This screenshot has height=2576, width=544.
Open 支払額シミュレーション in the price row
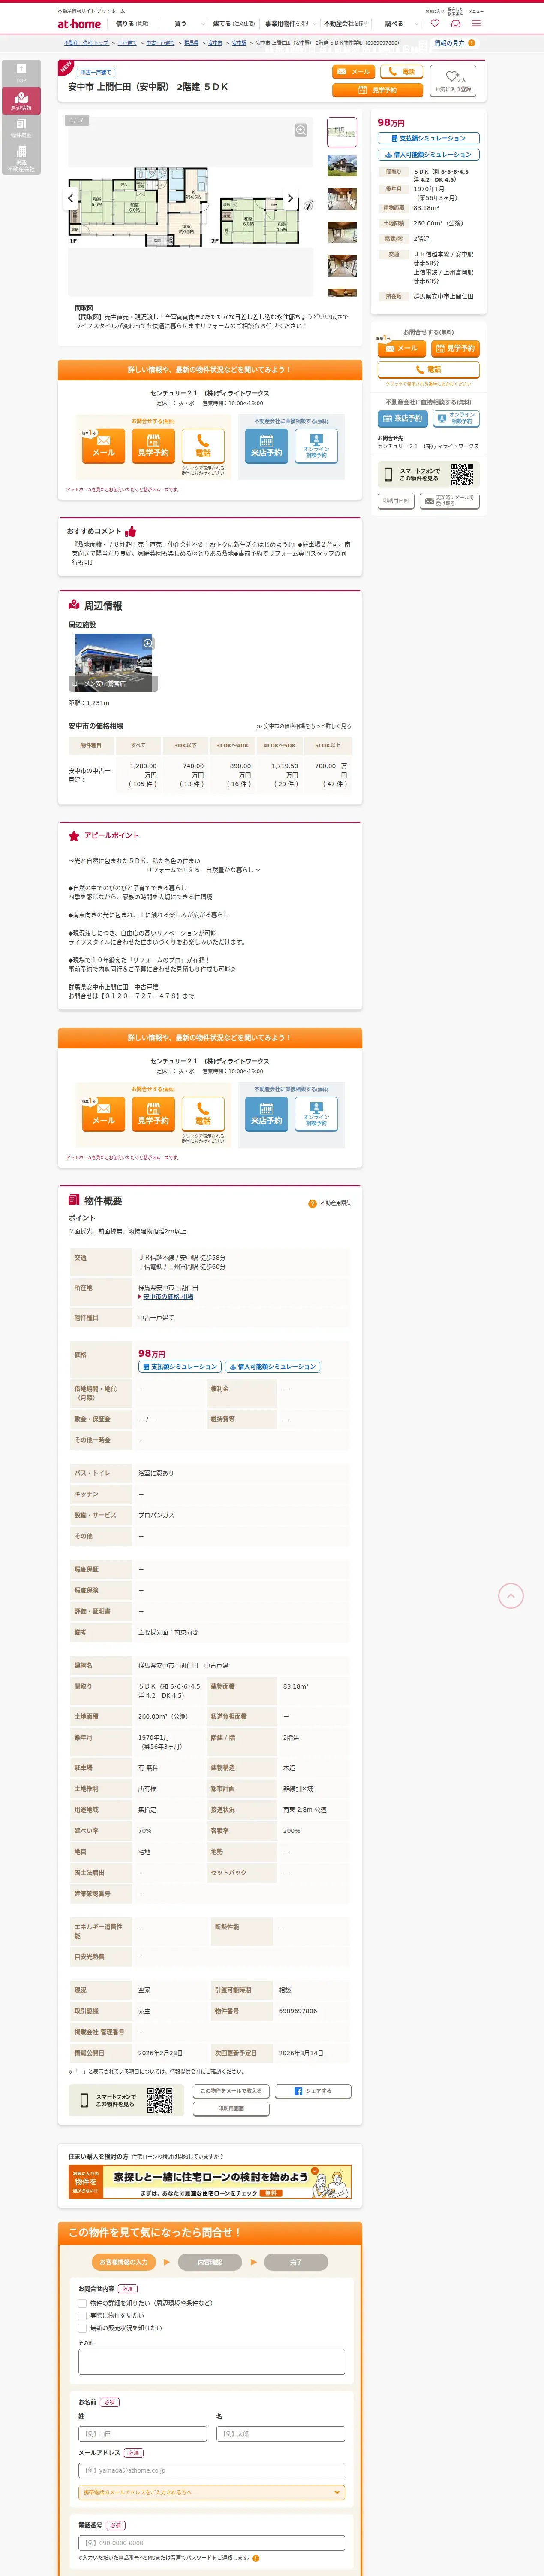(180, 1366)
